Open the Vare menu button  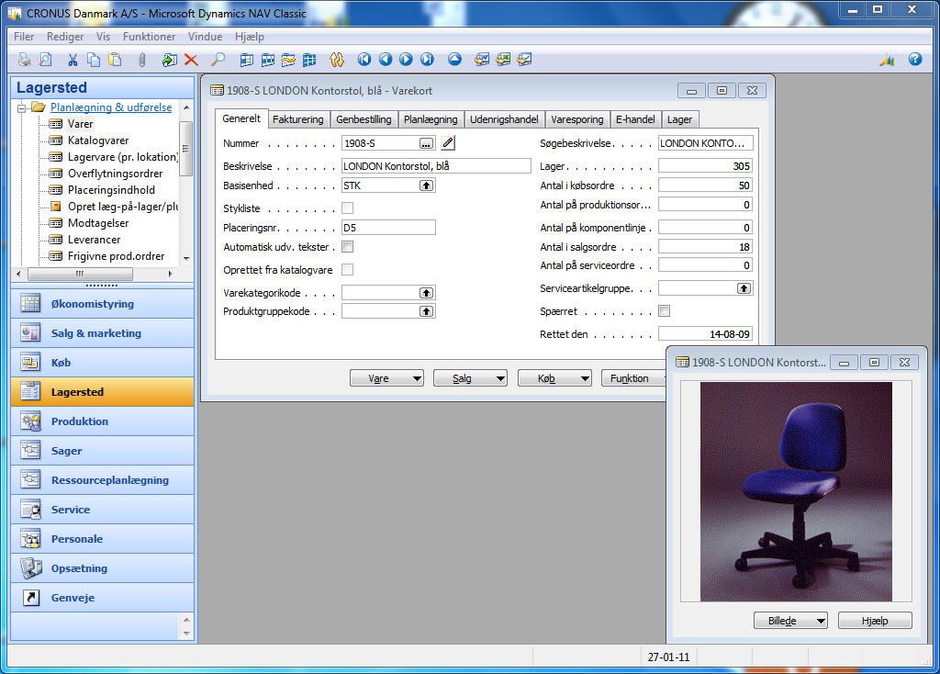coord(386,378)
